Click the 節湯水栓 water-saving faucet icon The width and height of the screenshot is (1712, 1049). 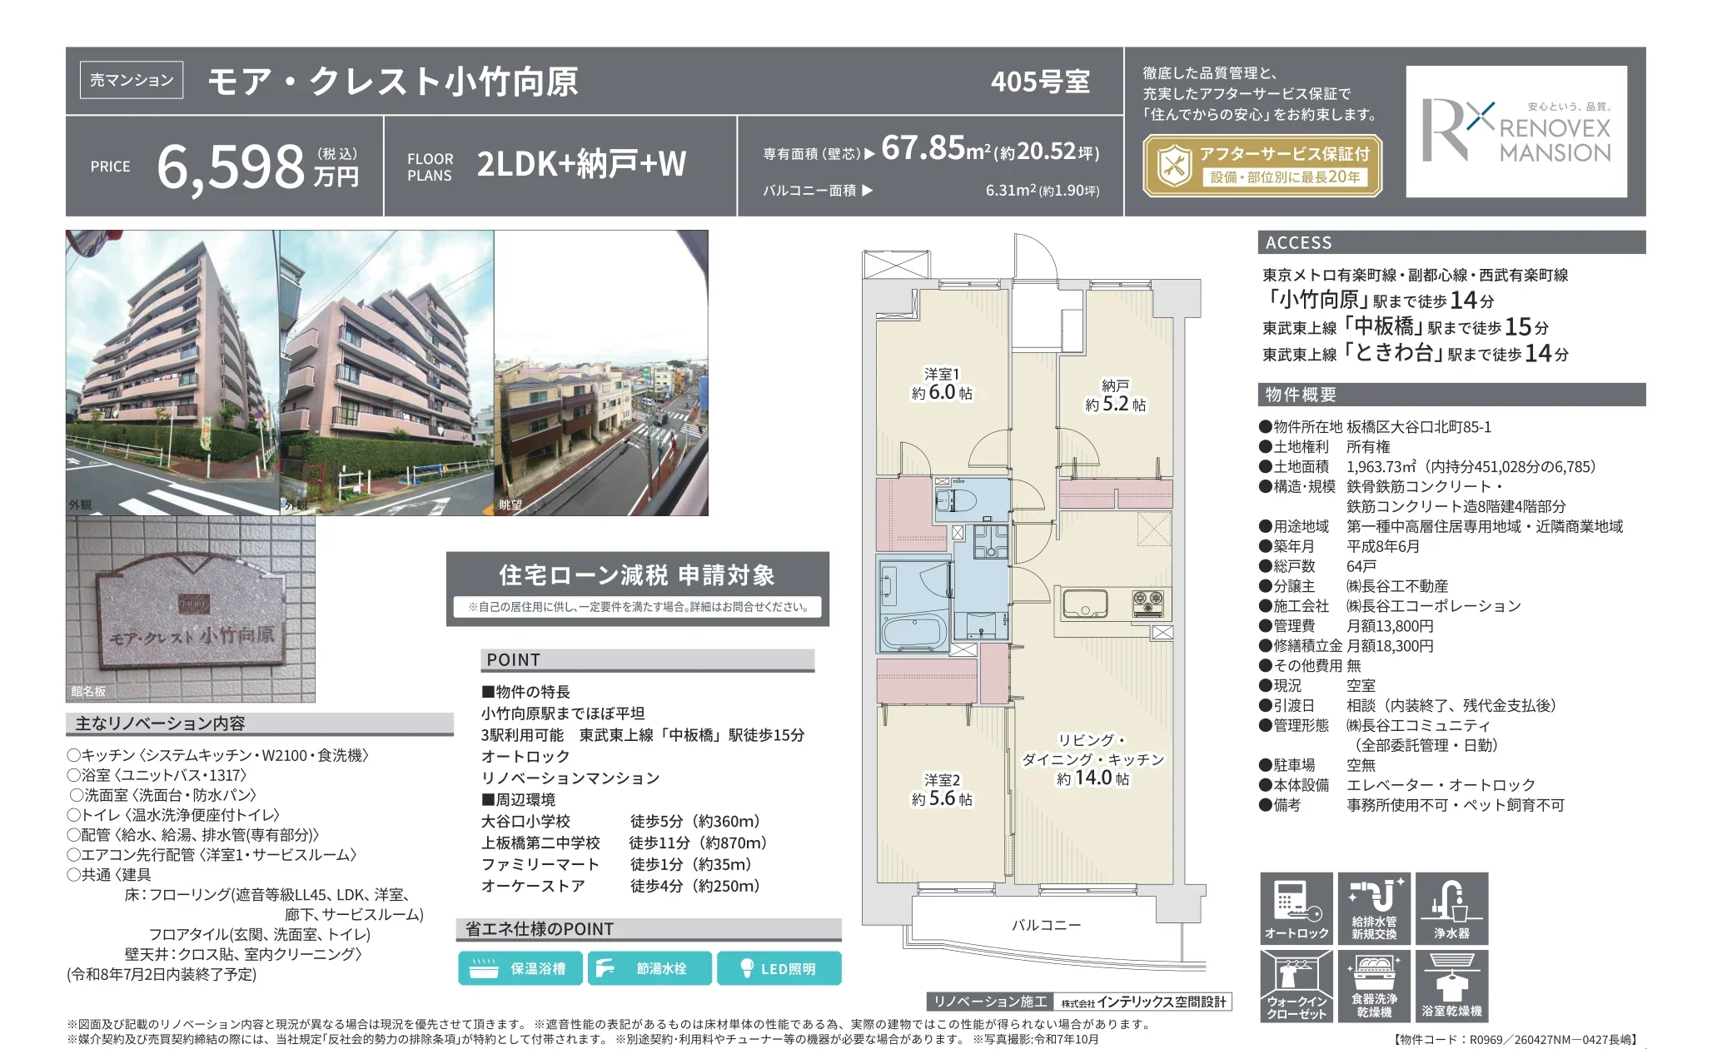pyautogui.click(x=649, y=967)
